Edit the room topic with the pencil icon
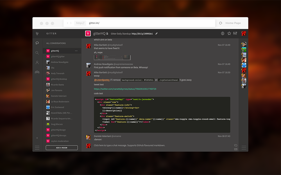The image size is (281, 175). [x=157, y=33]
